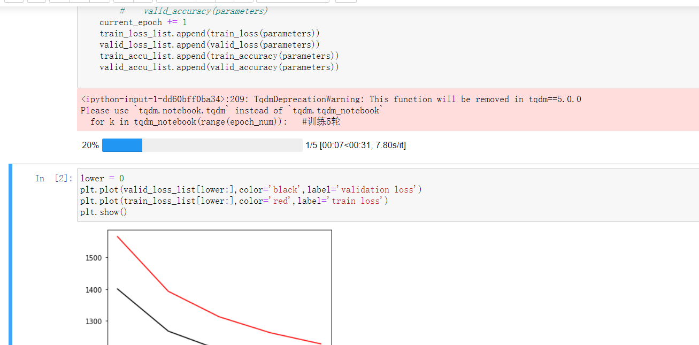Click the 'lower = 0' code line

(x=103, y=179)
